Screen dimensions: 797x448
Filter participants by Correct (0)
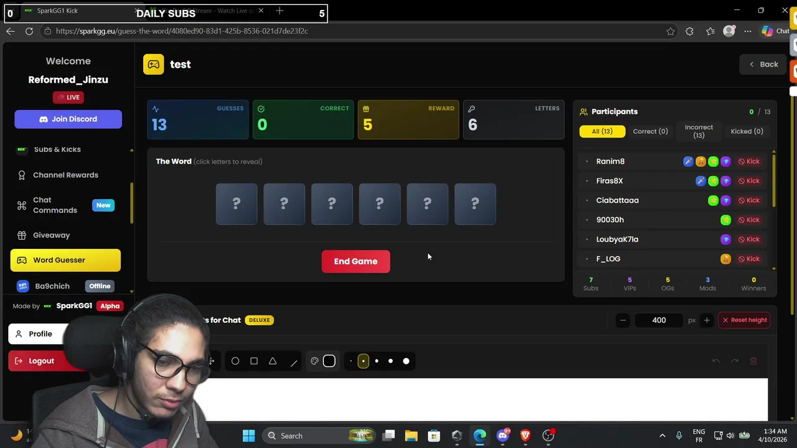pos(650,131)
